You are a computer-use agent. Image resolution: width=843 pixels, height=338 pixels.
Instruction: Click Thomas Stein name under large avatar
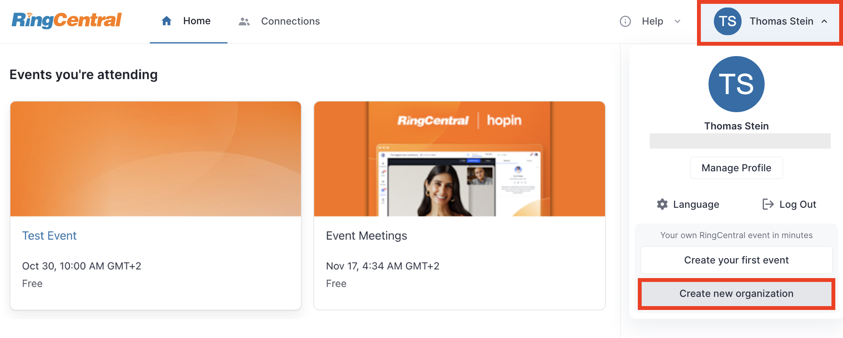[736, 126]
